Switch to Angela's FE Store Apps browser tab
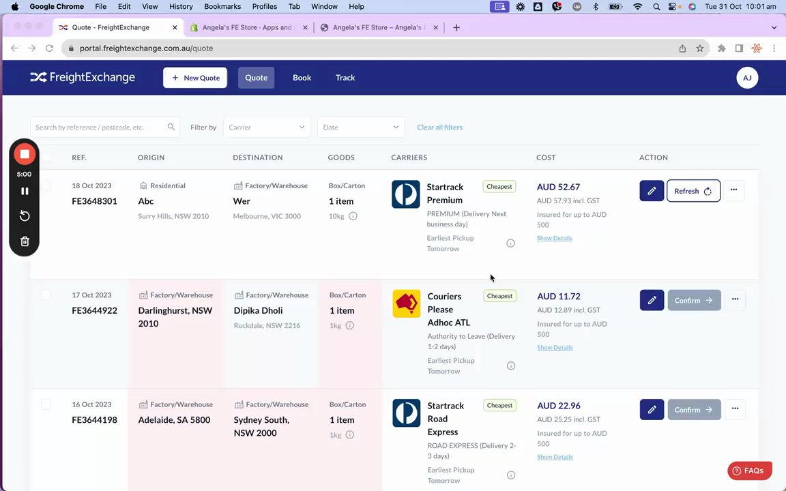786x491 pixels. [x=248, y=27]
